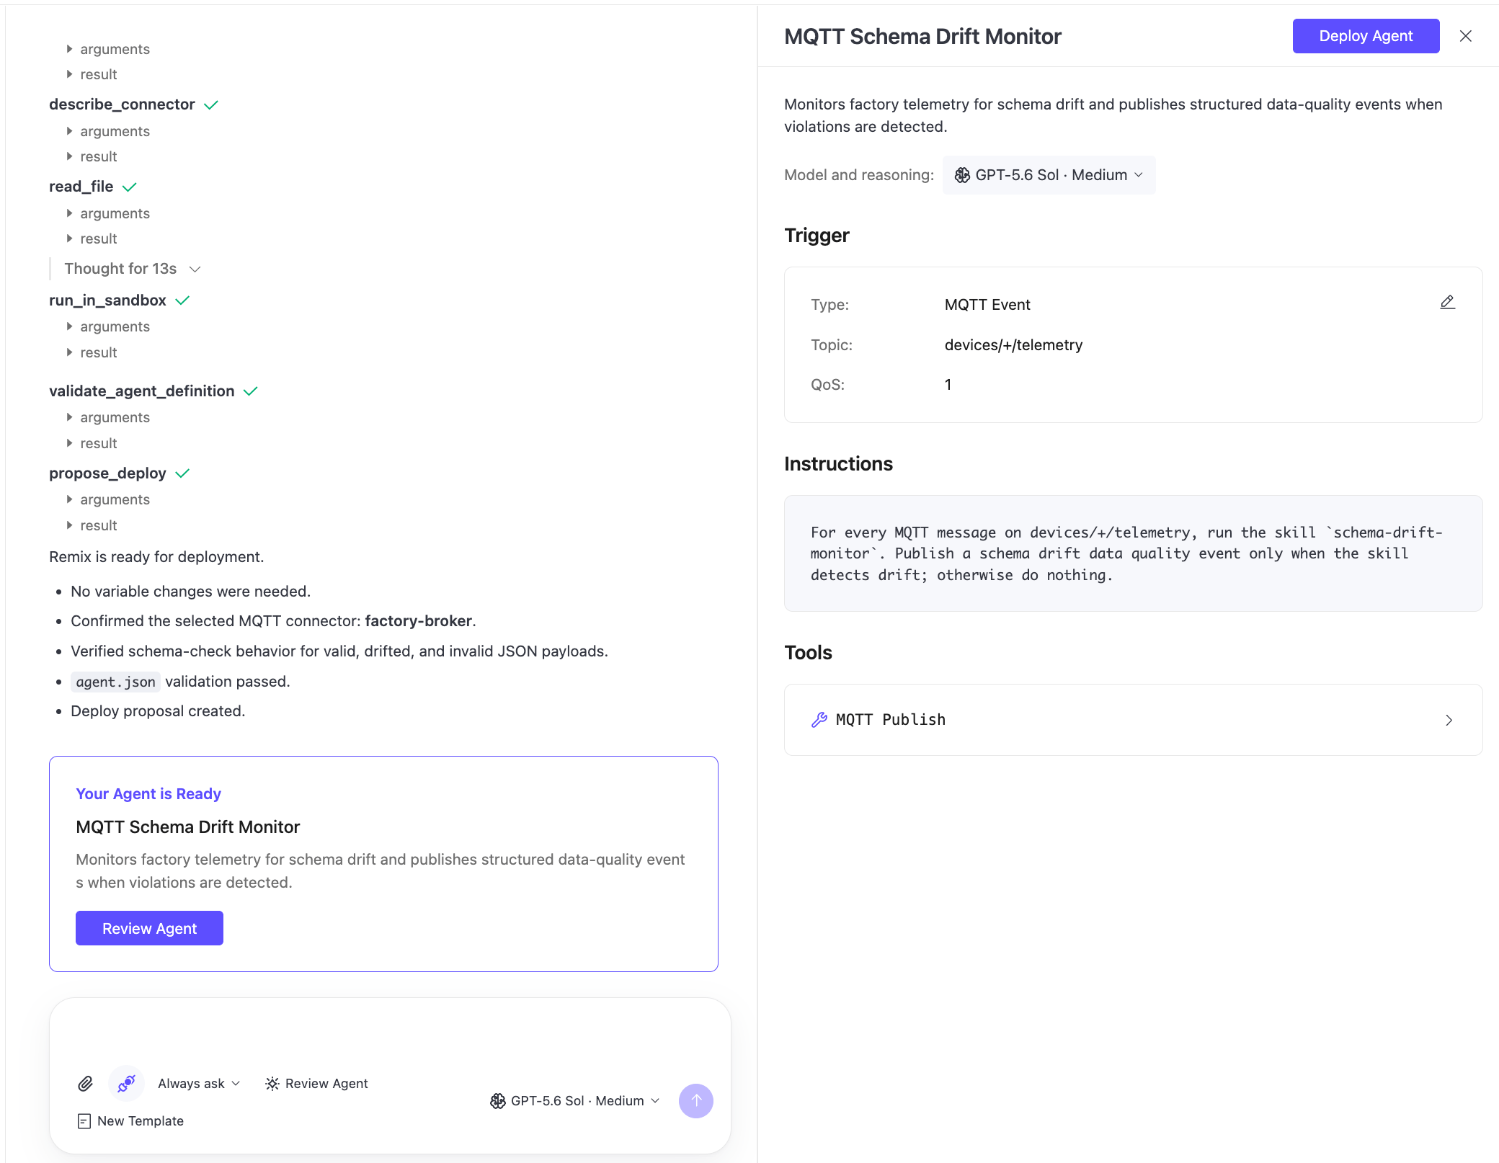Expand the Thought for 13s section

tap(133, 269)
